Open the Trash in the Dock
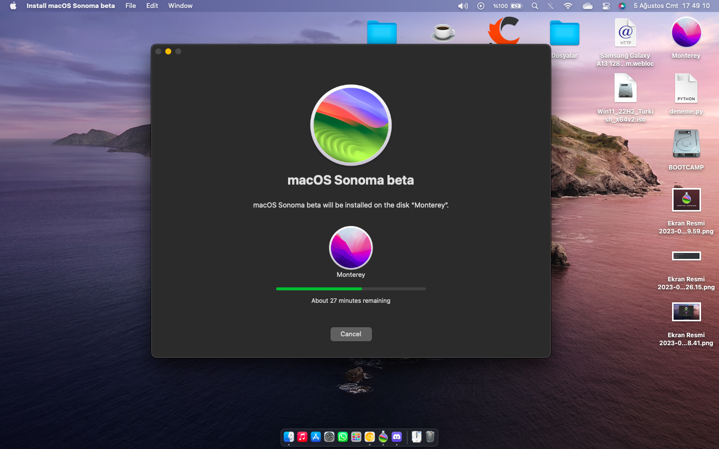 pyautogui.click(x=430, y=437)
